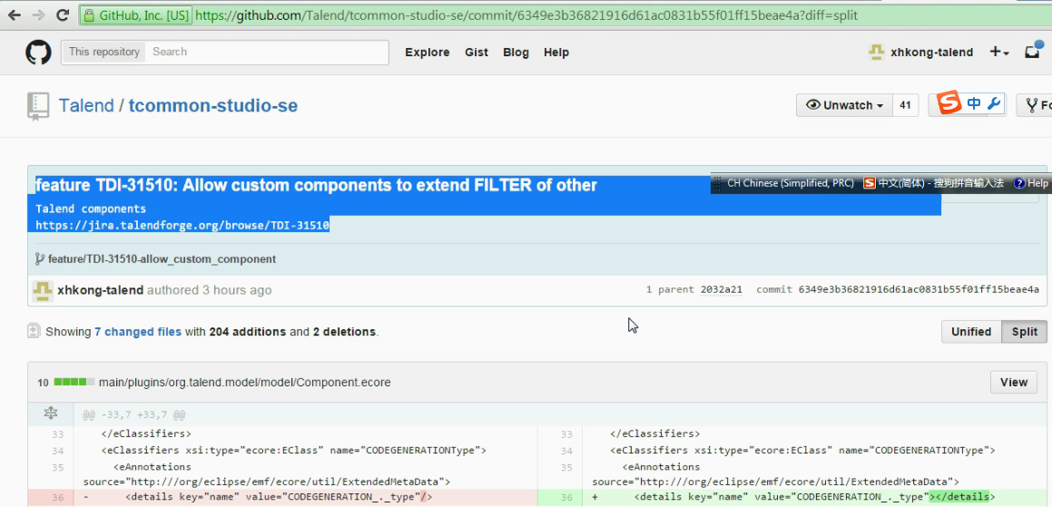Open the language bar Help button

pyautogui.click(x=1030, y=183)
